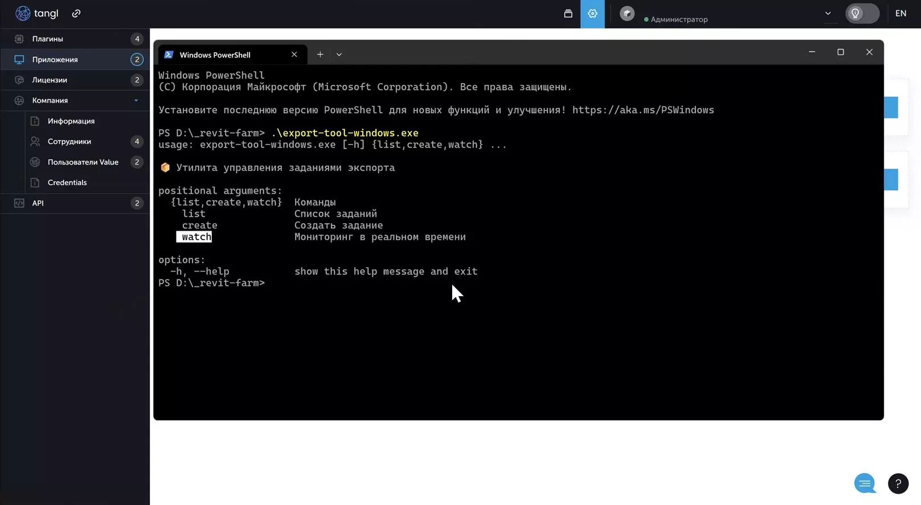Open PowerShell new tab dropdown chevron
Screen dimensions: 921x505
[339, 55]
